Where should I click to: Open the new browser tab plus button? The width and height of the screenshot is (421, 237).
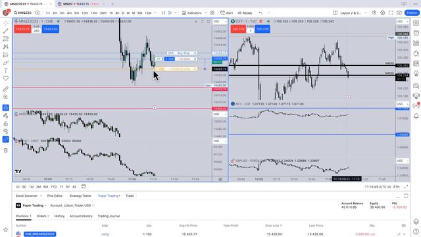click(112, 4)
